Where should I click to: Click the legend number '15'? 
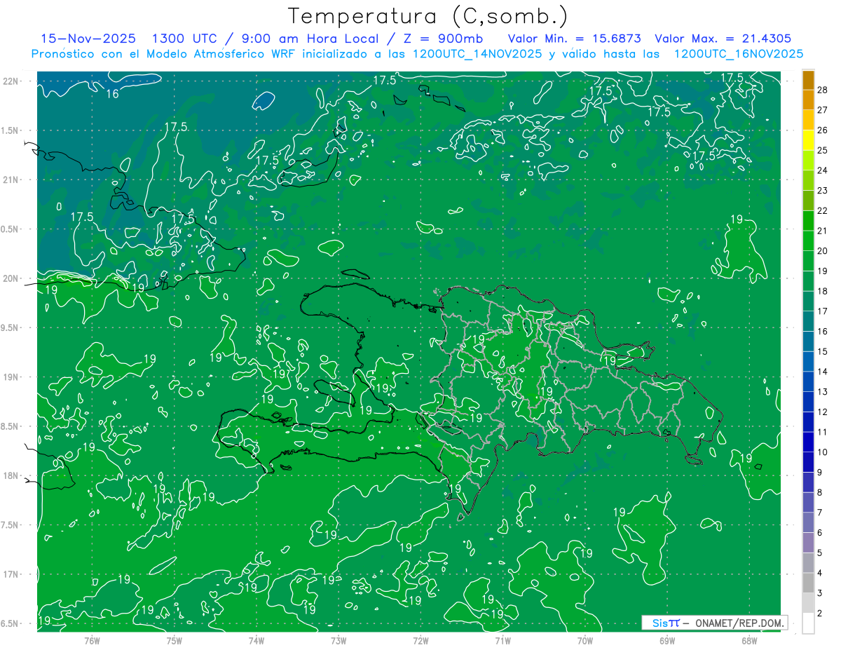822,351
